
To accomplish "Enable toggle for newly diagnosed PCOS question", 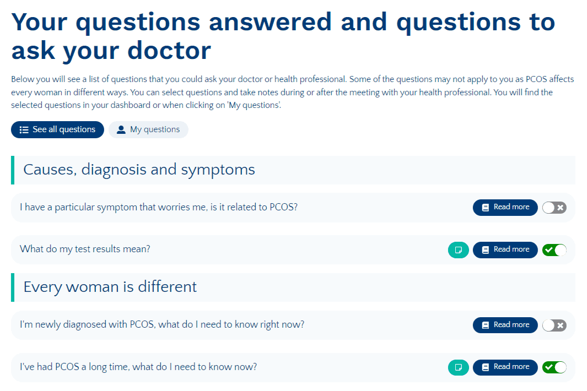I will click(554, 325).
